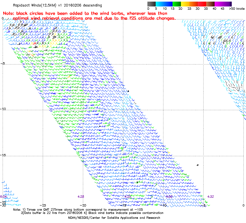
Task: Select the 4:30 time marker
Action: (x=169, y=197)
